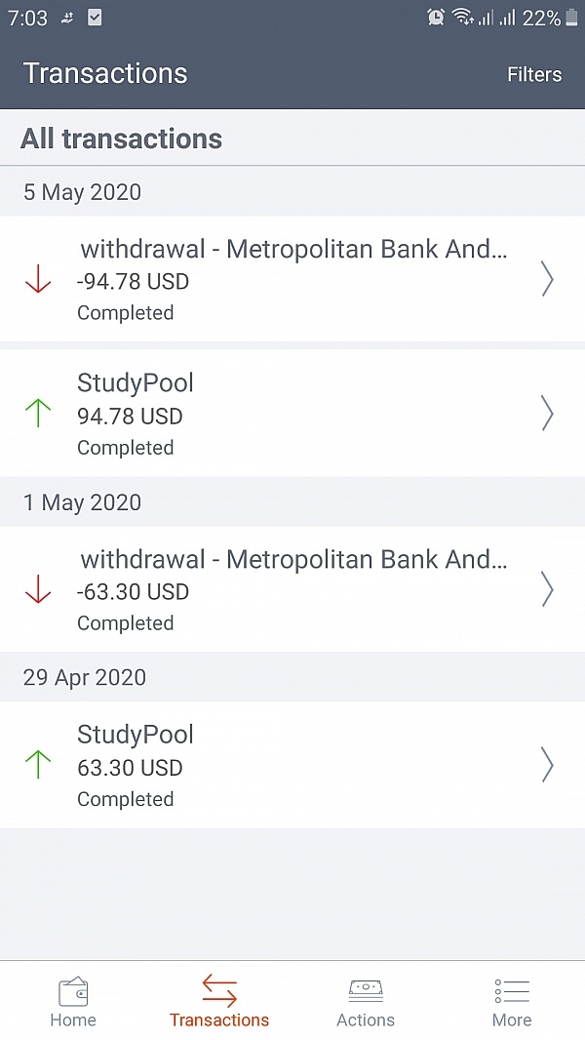Expand the StudyPool 94.78 USD transaction details
This screenshot has height=1040, width=585.
292,414
